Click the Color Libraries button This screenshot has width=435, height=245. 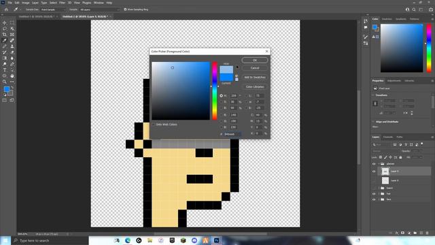coord(255,86)
